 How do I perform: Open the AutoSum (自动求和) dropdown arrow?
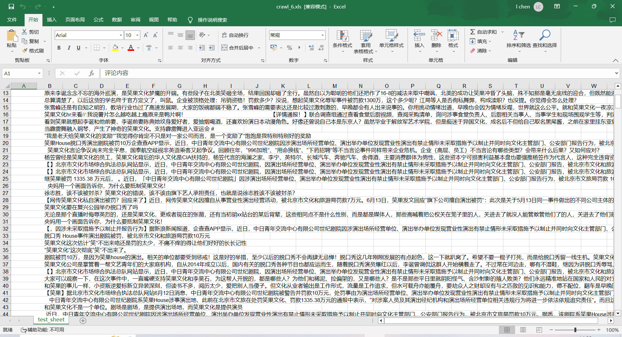[502, 32]
